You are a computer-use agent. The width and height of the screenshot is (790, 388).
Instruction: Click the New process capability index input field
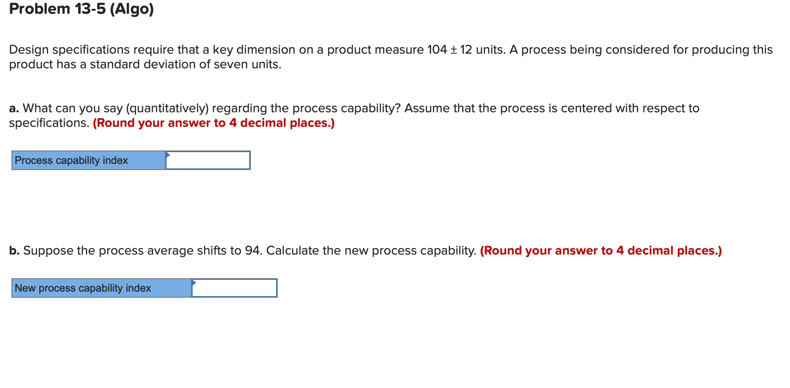[235, 288]
